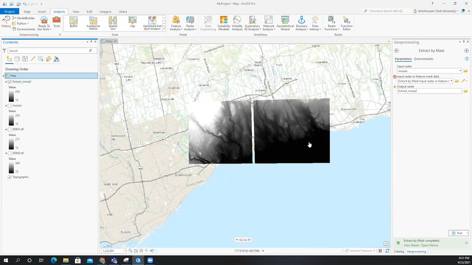The width and height of the screenshot is (472, 265).
Task: Open the mask data dropdown
Action: pos(451,81)
